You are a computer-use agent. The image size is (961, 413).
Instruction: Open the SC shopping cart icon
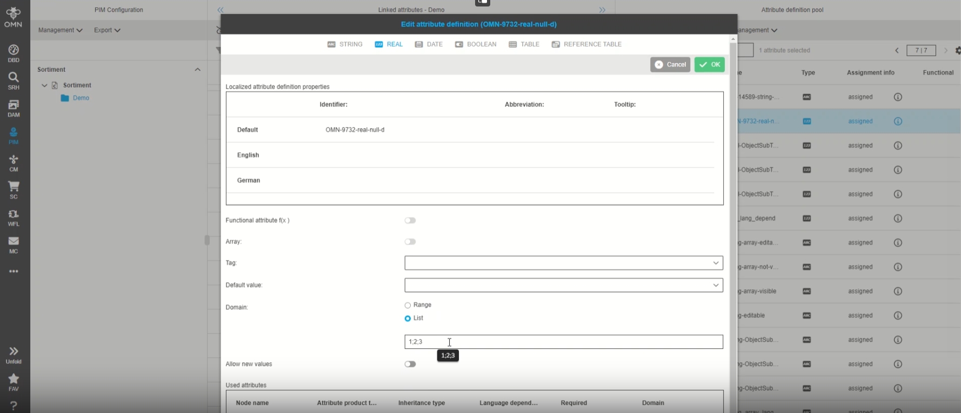coord(14,189)
